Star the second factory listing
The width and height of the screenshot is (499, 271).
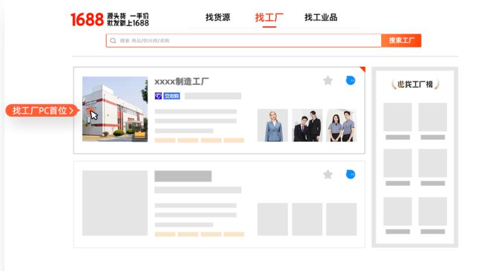tap(328, 174)
